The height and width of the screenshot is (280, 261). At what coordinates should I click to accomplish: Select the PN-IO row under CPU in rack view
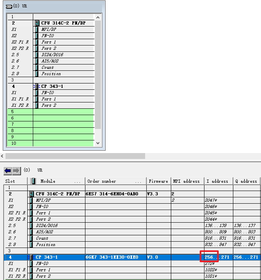tap(51, 36)
